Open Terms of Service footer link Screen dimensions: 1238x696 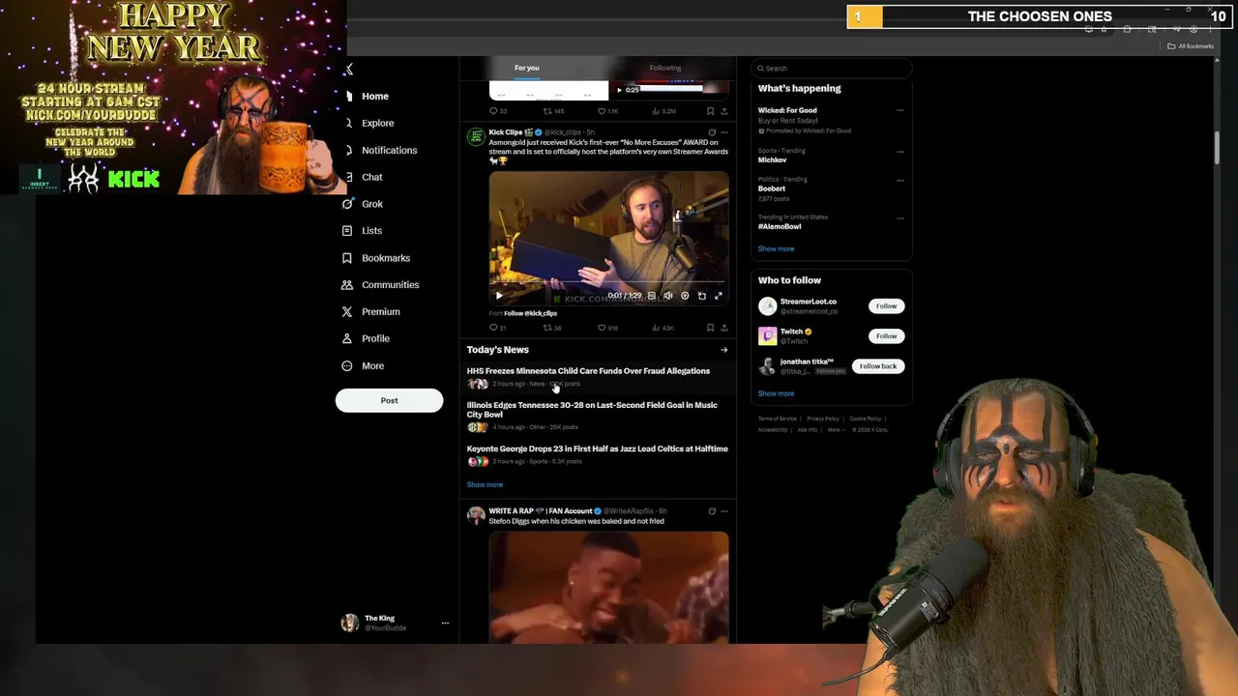[778, 419]
